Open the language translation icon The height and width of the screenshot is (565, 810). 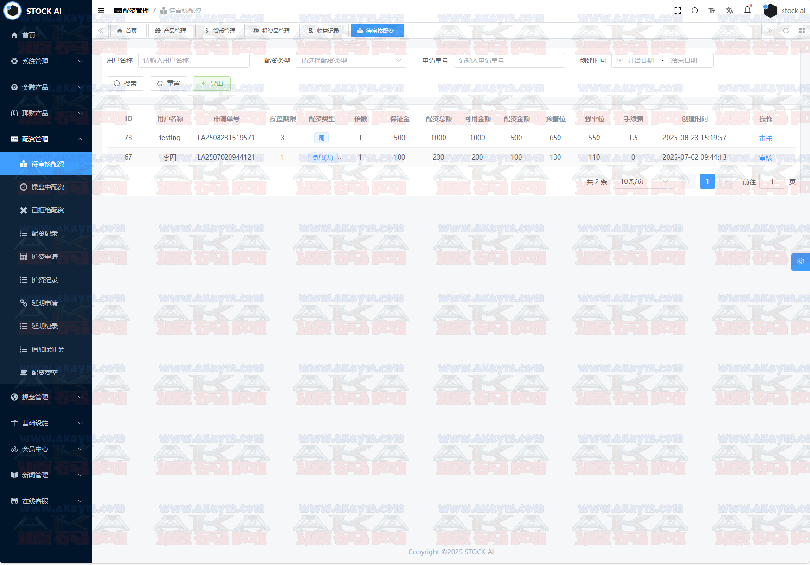729,11
